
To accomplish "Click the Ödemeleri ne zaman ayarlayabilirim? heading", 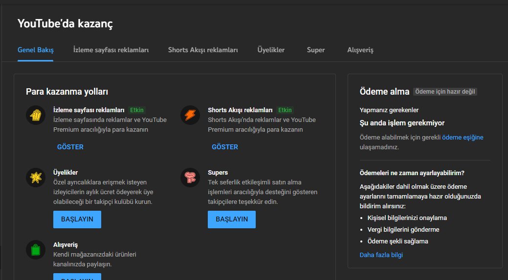I will [412, 173].
